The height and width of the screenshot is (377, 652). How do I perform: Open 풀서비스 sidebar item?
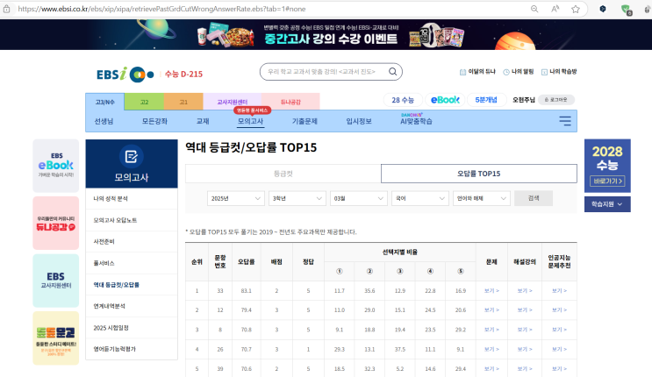(x=132, y=263)
